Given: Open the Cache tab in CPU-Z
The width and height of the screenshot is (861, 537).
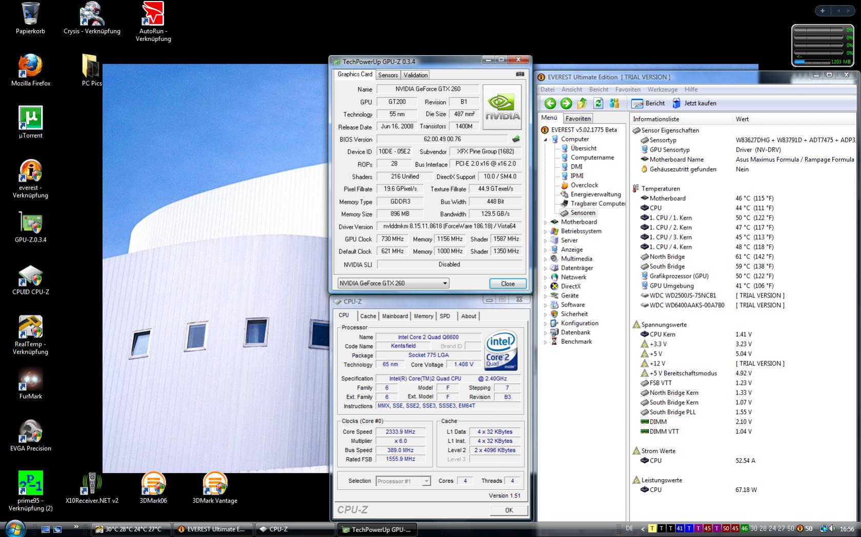Looking at the screenshot, I should pyautogui.click(x=368, y=316).
